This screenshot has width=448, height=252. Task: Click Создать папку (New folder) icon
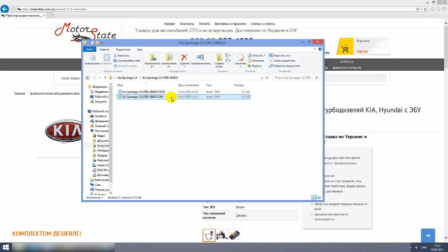click(x=219, y=61)
